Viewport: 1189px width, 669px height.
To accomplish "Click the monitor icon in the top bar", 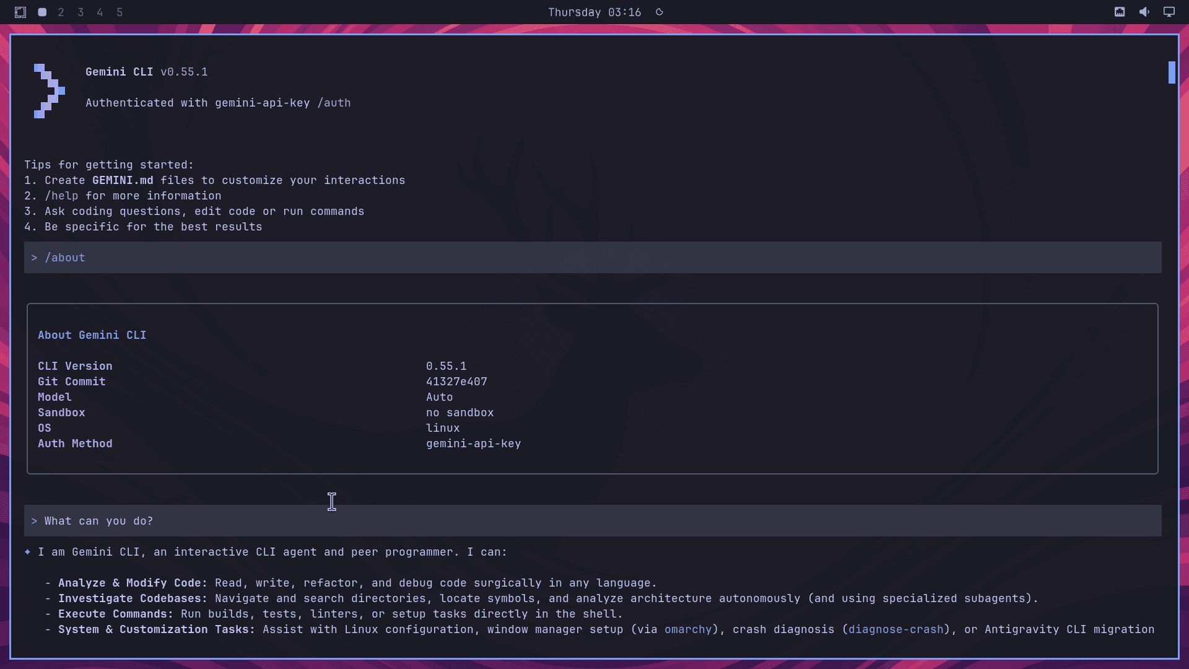I will click(x=1169, y=12).
